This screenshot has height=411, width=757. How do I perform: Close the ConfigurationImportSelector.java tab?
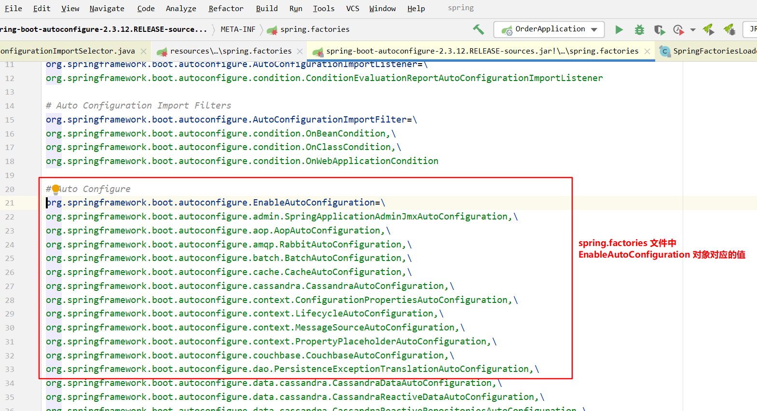(143, 51)
